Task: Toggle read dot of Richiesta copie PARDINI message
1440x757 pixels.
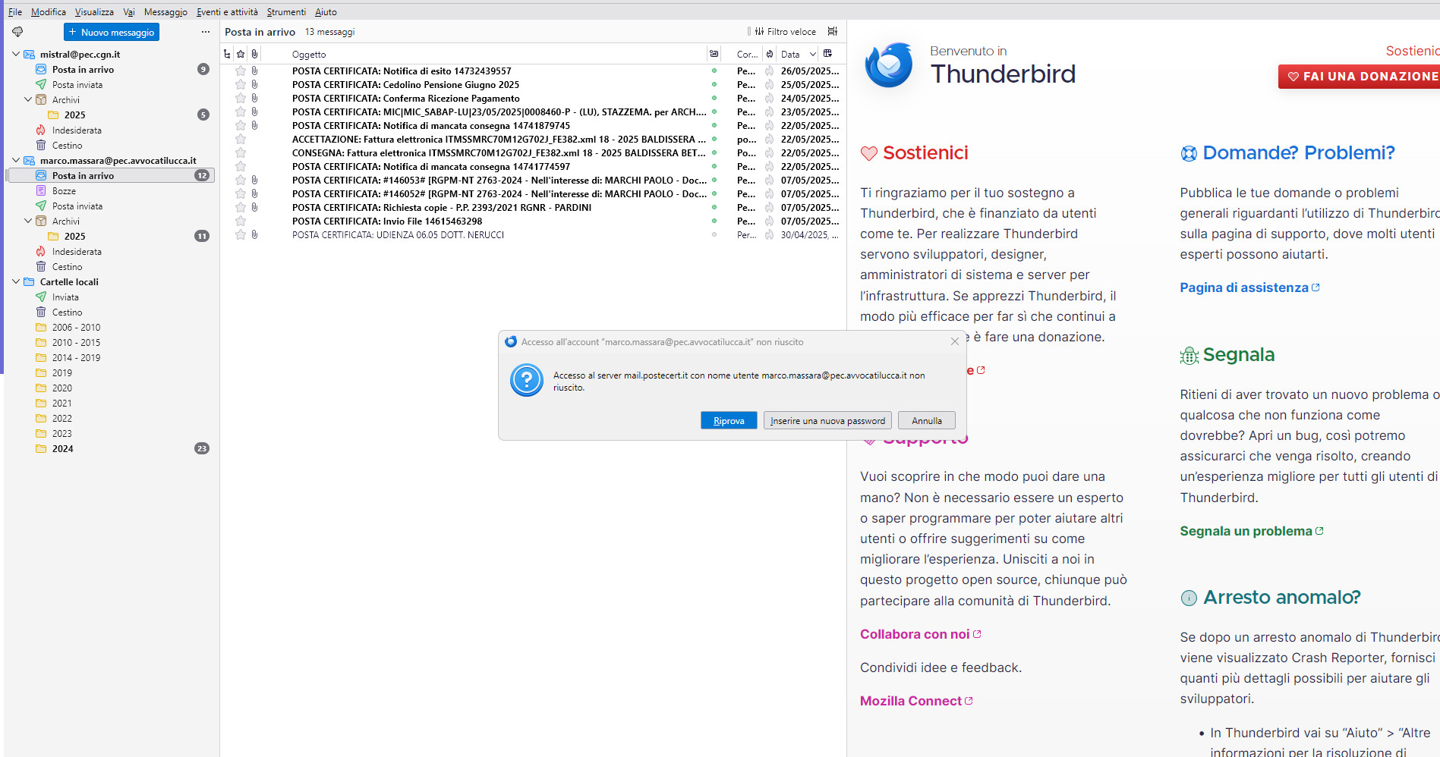Action: (714, 208)
